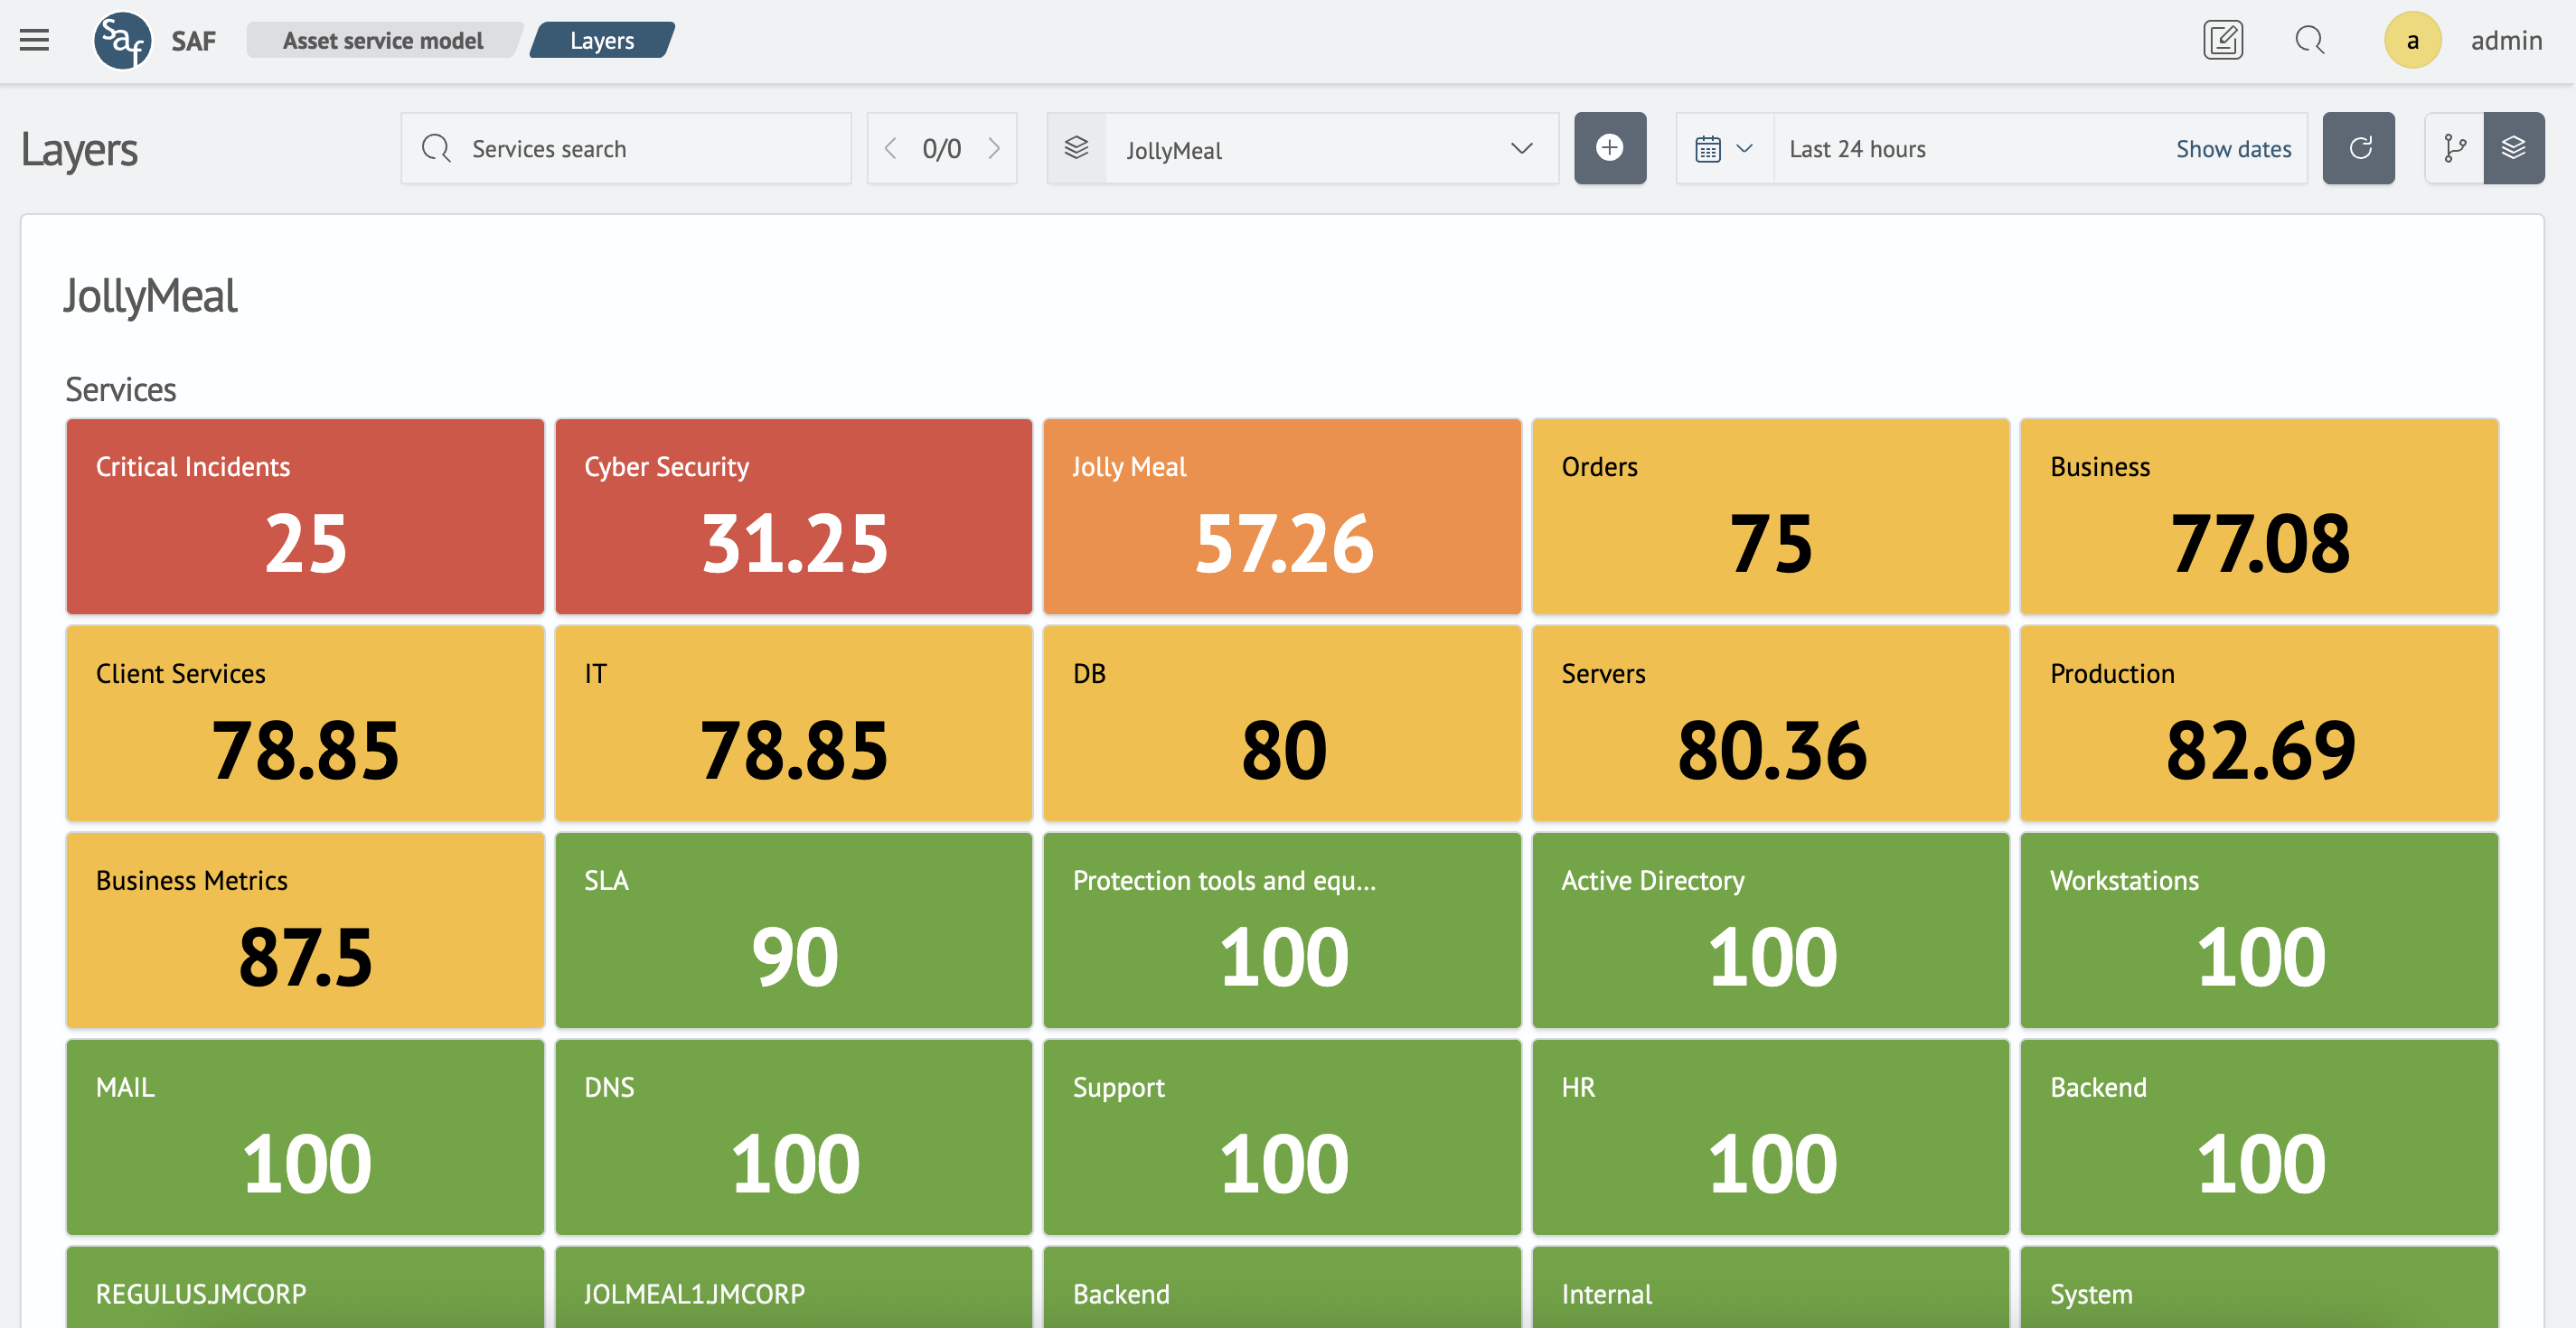
Task: Click the Services search field
Action: 626,148
